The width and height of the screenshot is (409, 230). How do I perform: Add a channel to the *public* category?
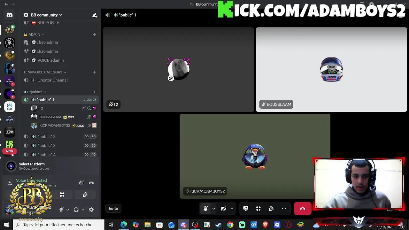click(x=94, y=92)
